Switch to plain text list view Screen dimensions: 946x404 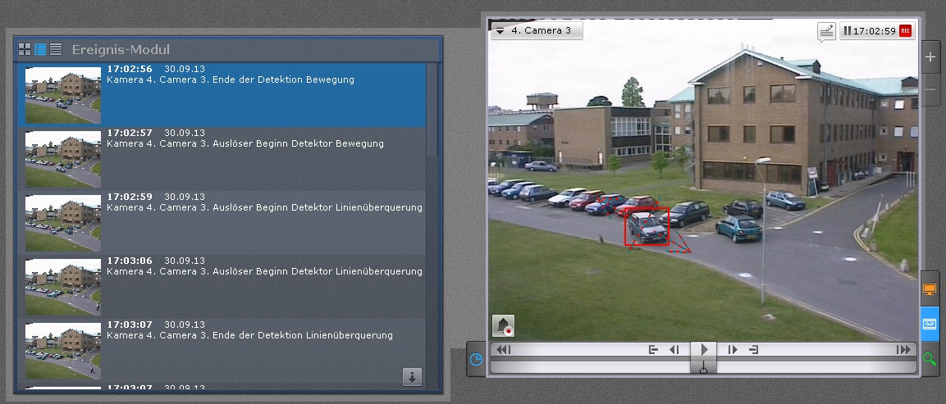[56, 49]
